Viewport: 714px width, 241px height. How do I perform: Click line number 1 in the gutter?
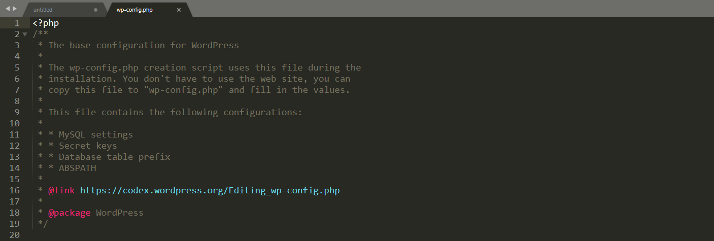(x=17, y=23)
